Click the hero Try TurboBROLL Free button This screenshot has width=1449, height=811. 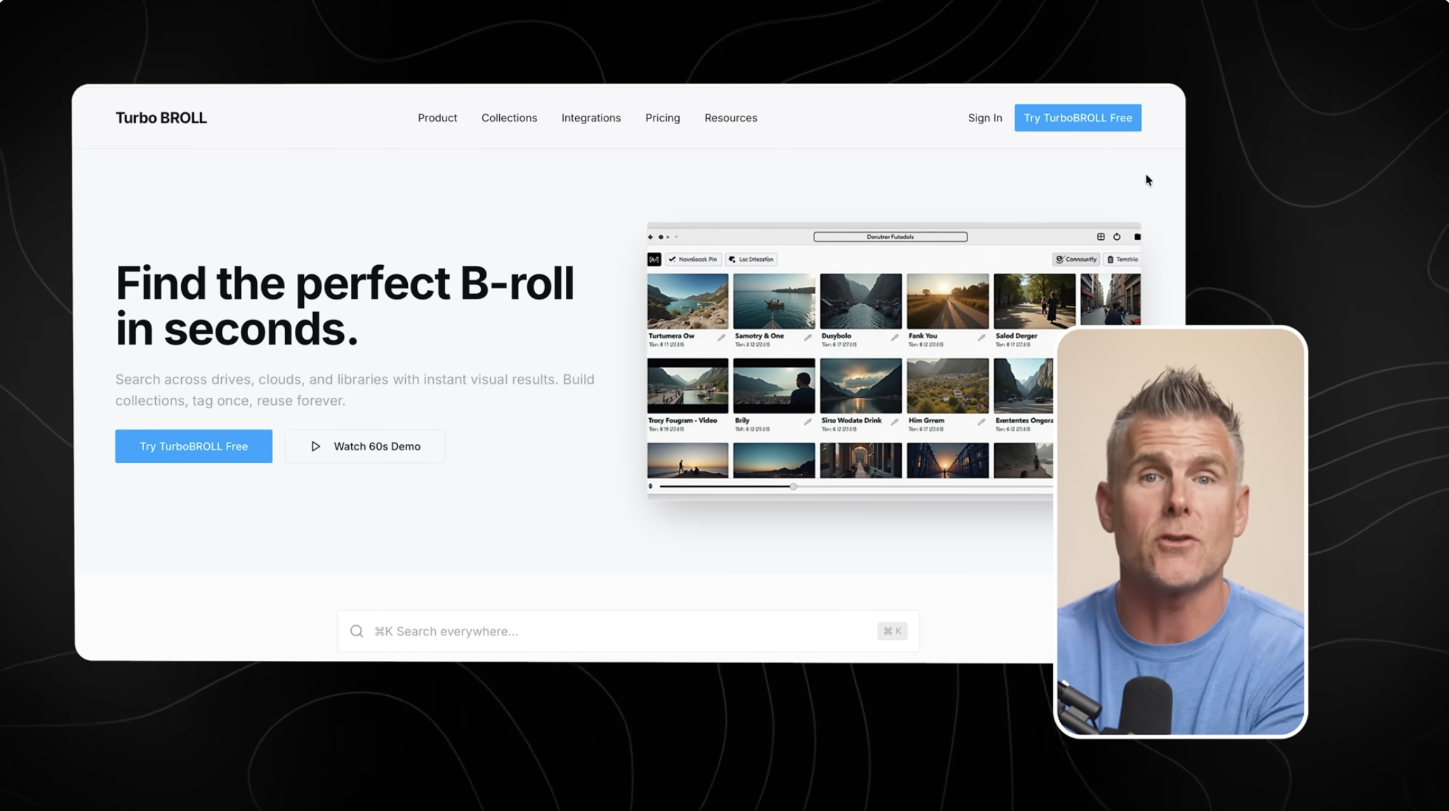[194, 446]
